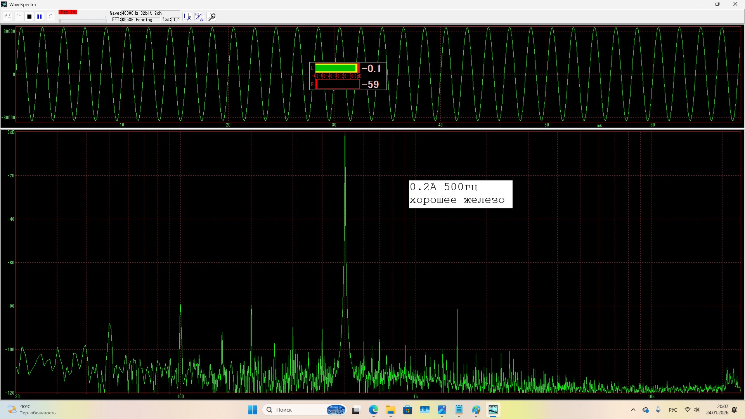745x419 pixels.
Task: Click the grayed-out play button
Action: click(19, 17)
